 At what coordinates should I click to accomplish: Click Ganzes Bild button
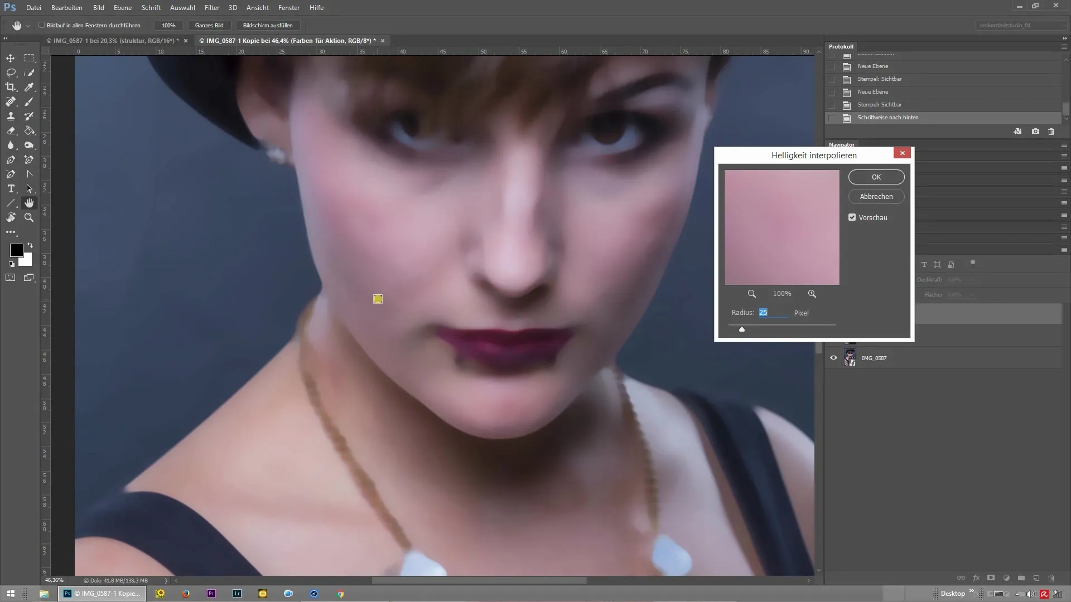(x=209, y=25)
